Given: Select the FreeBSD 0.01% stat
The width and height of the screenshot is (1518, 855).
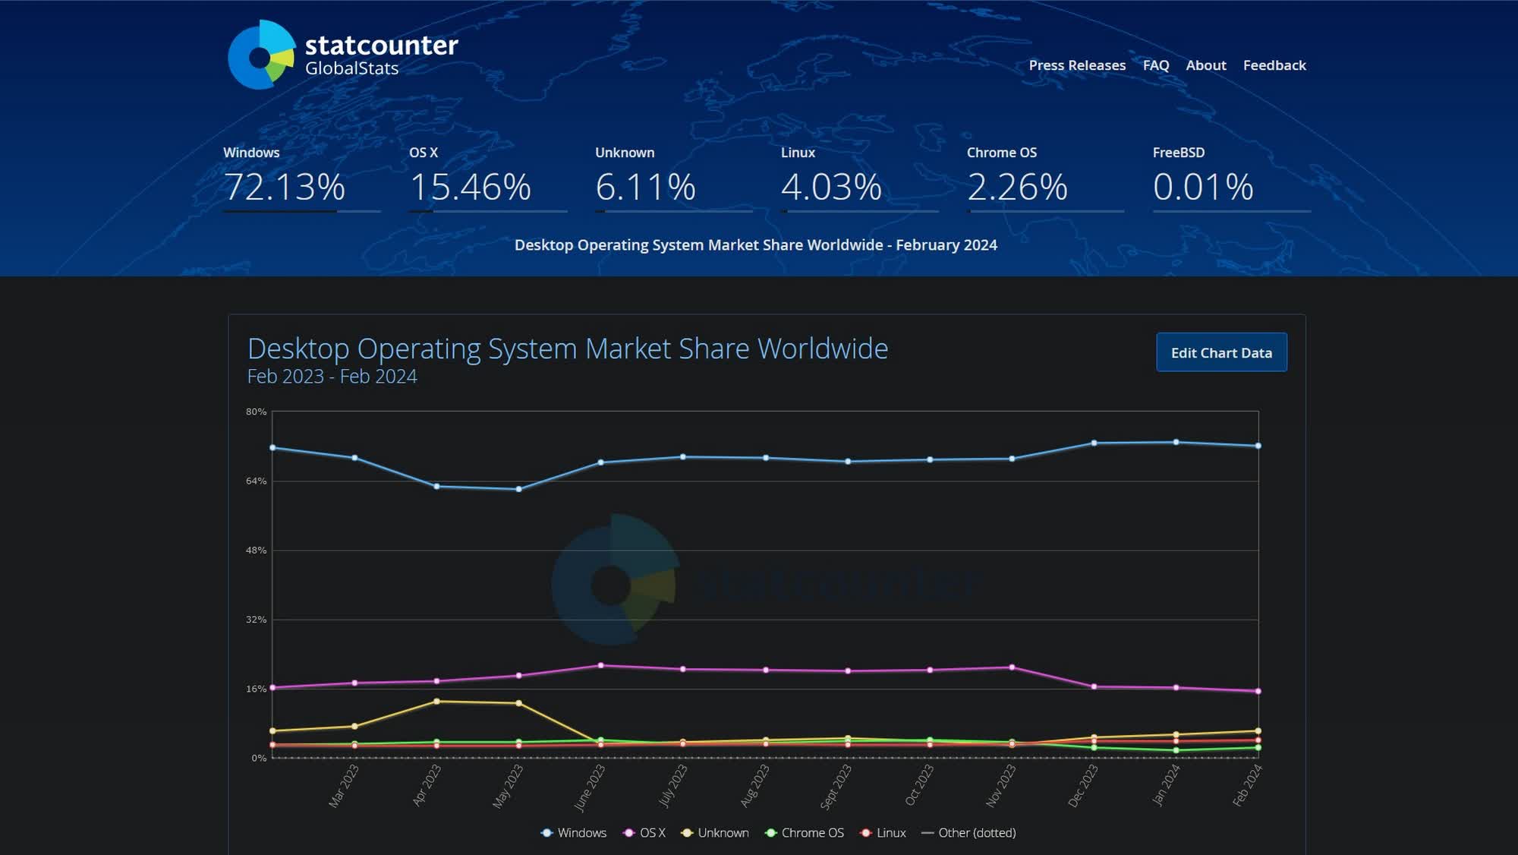Looking at the screenshot, I should [x=1231, y=178].
